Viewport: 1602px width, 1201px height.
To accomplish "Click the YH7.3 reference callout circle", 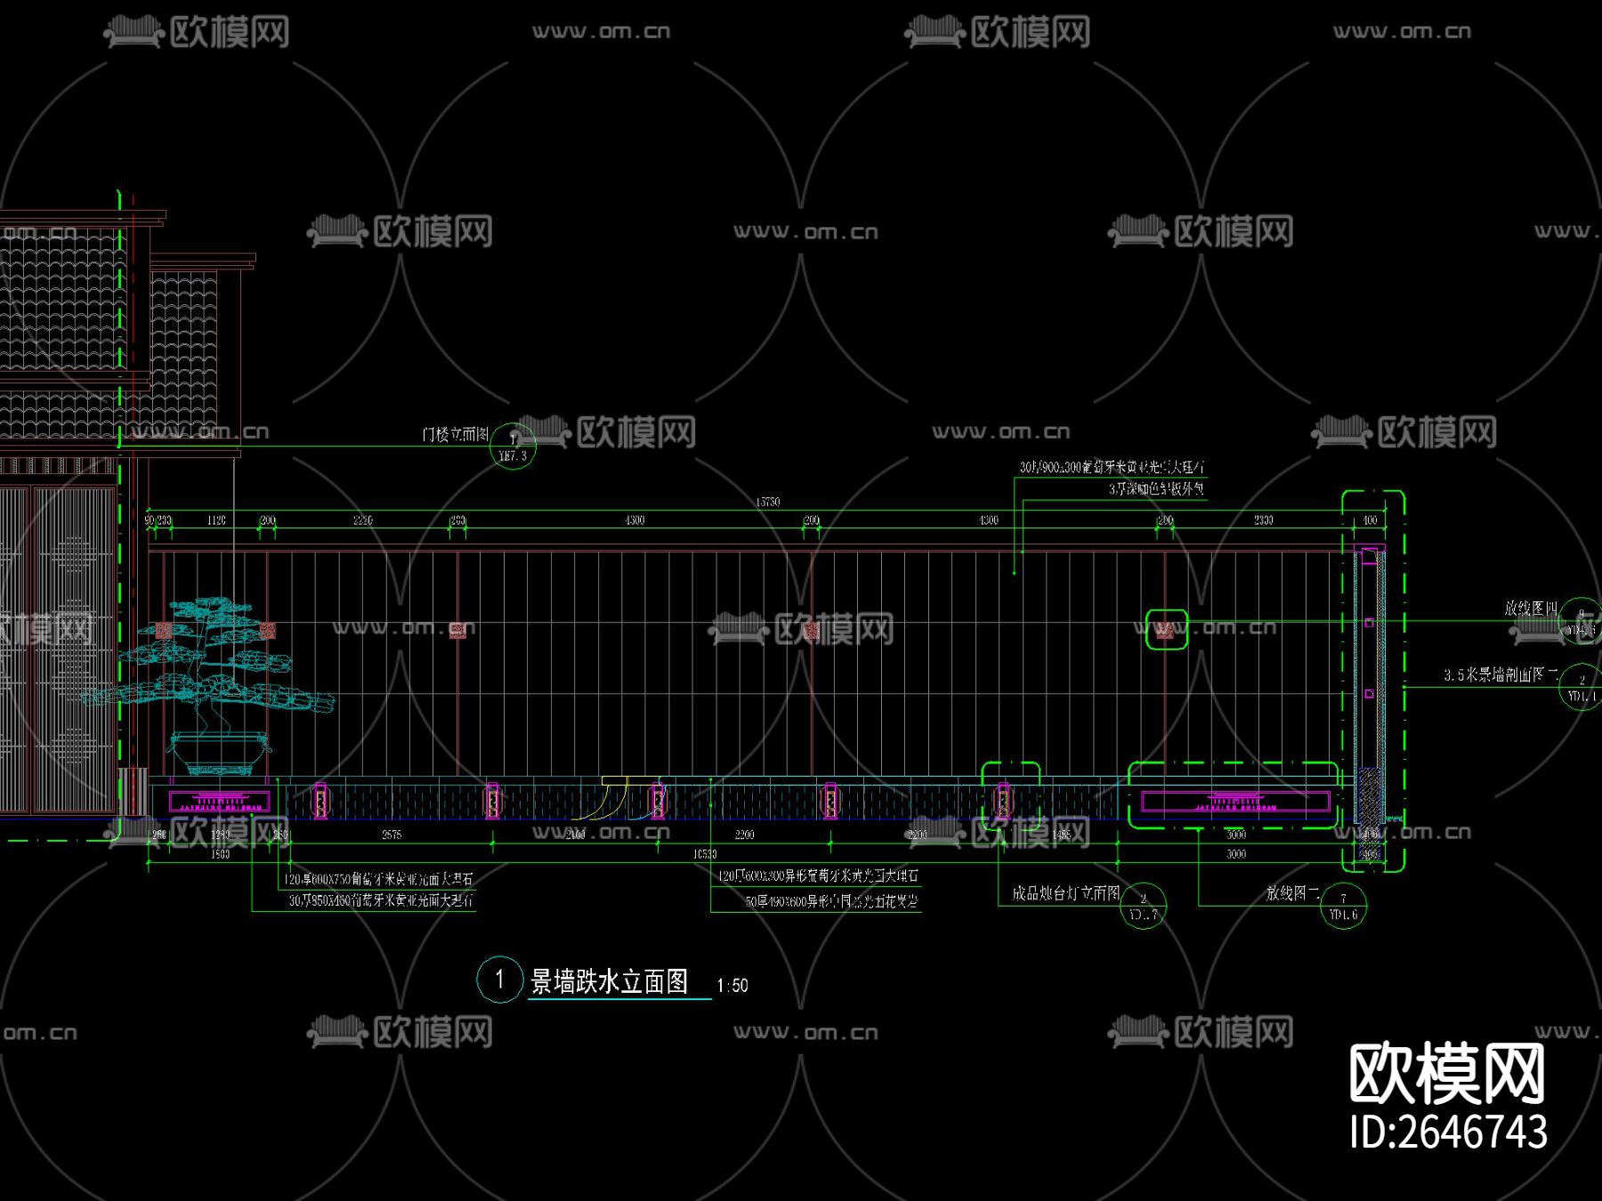I will 514,447.
